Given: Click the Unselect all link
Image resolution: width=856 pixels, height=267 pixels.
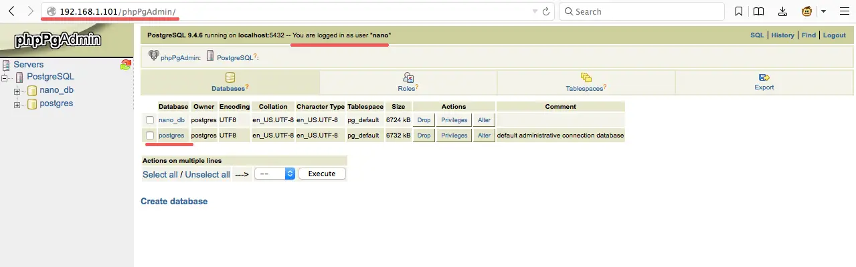Looking at the screenshot, I should coord(207,174).
